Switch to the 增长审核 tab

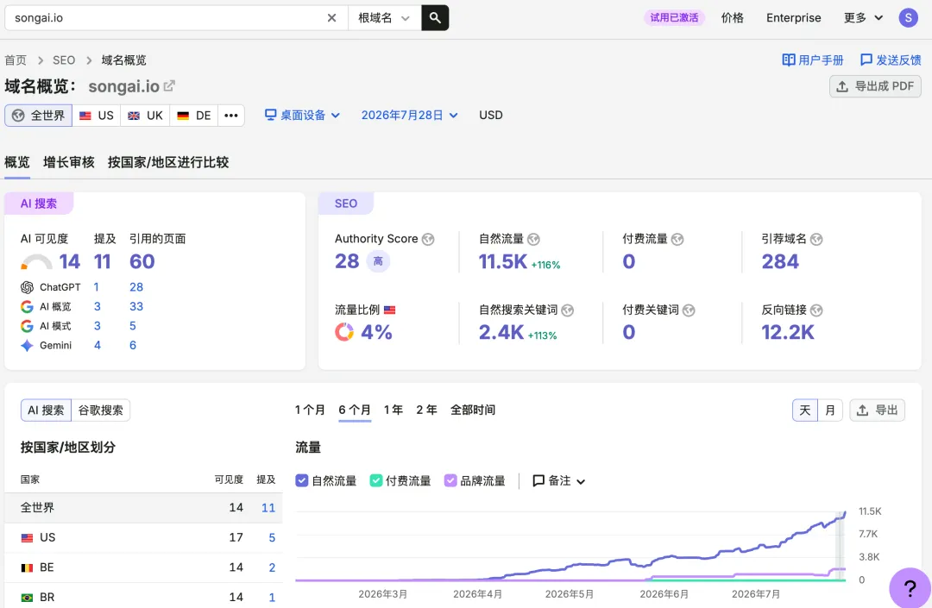coord(69,162)
